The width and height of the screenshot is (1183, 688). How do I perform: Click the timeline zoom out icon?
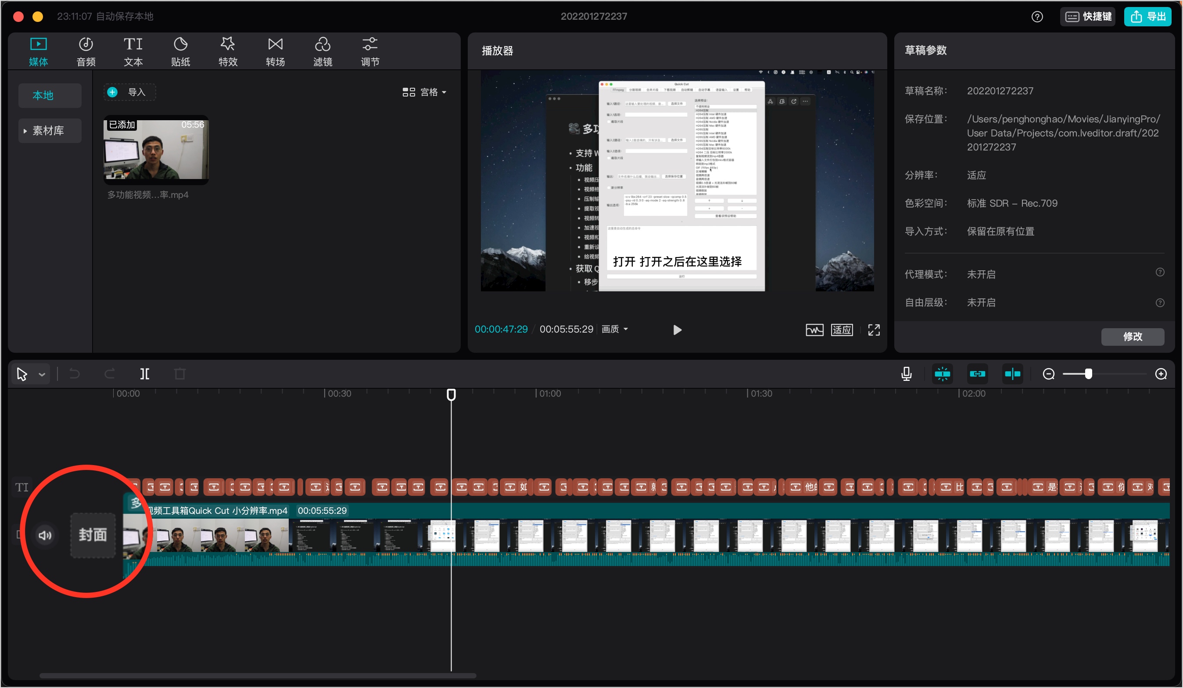(1048, 373)
